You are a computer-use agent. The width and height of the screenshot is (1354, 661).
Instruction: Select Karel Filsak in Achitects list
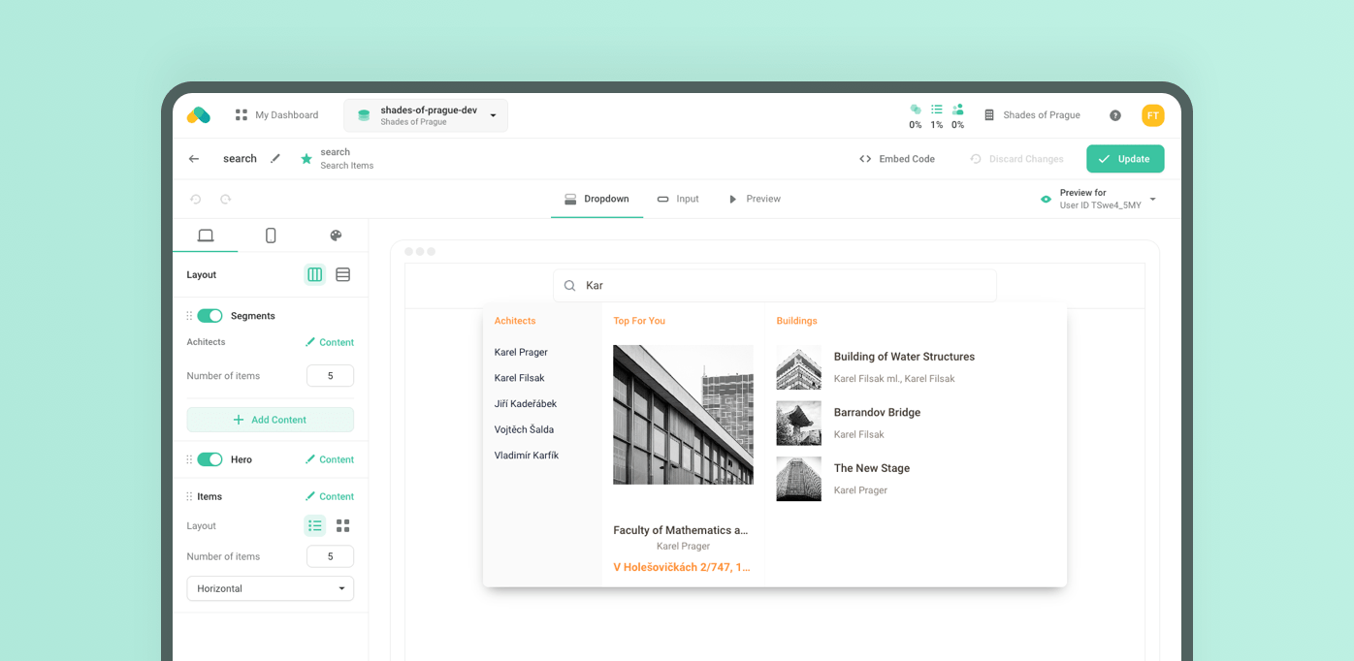(x=519, y=378)
